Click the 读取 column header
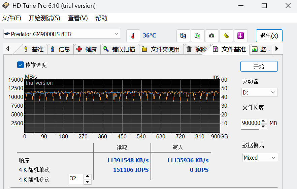Viewport: 297px width, 189px height. [x=122, y=147]
